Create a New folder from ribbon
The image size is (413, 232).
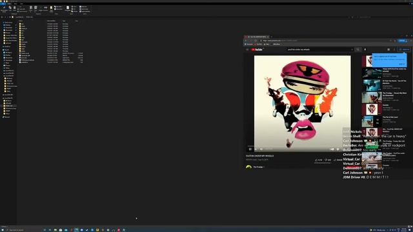point(52,9)
